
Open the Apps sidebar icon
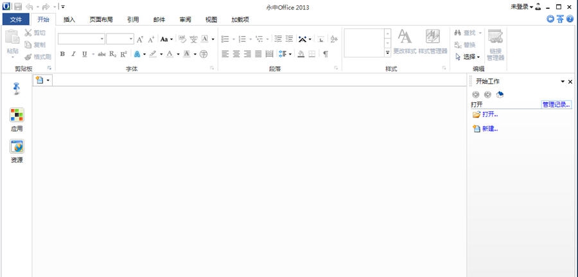(17, 115)
